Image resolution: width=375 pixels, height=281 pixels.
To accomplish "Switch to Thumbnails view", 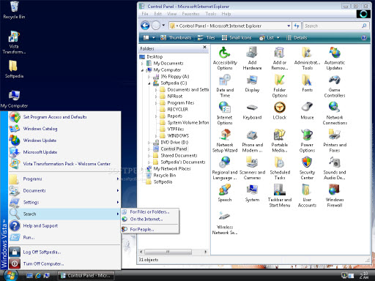I will coord(176,37).
